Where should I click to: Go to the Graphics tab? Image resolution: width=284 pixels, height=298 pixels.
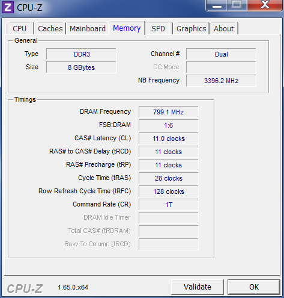click(x=191, y=28)
